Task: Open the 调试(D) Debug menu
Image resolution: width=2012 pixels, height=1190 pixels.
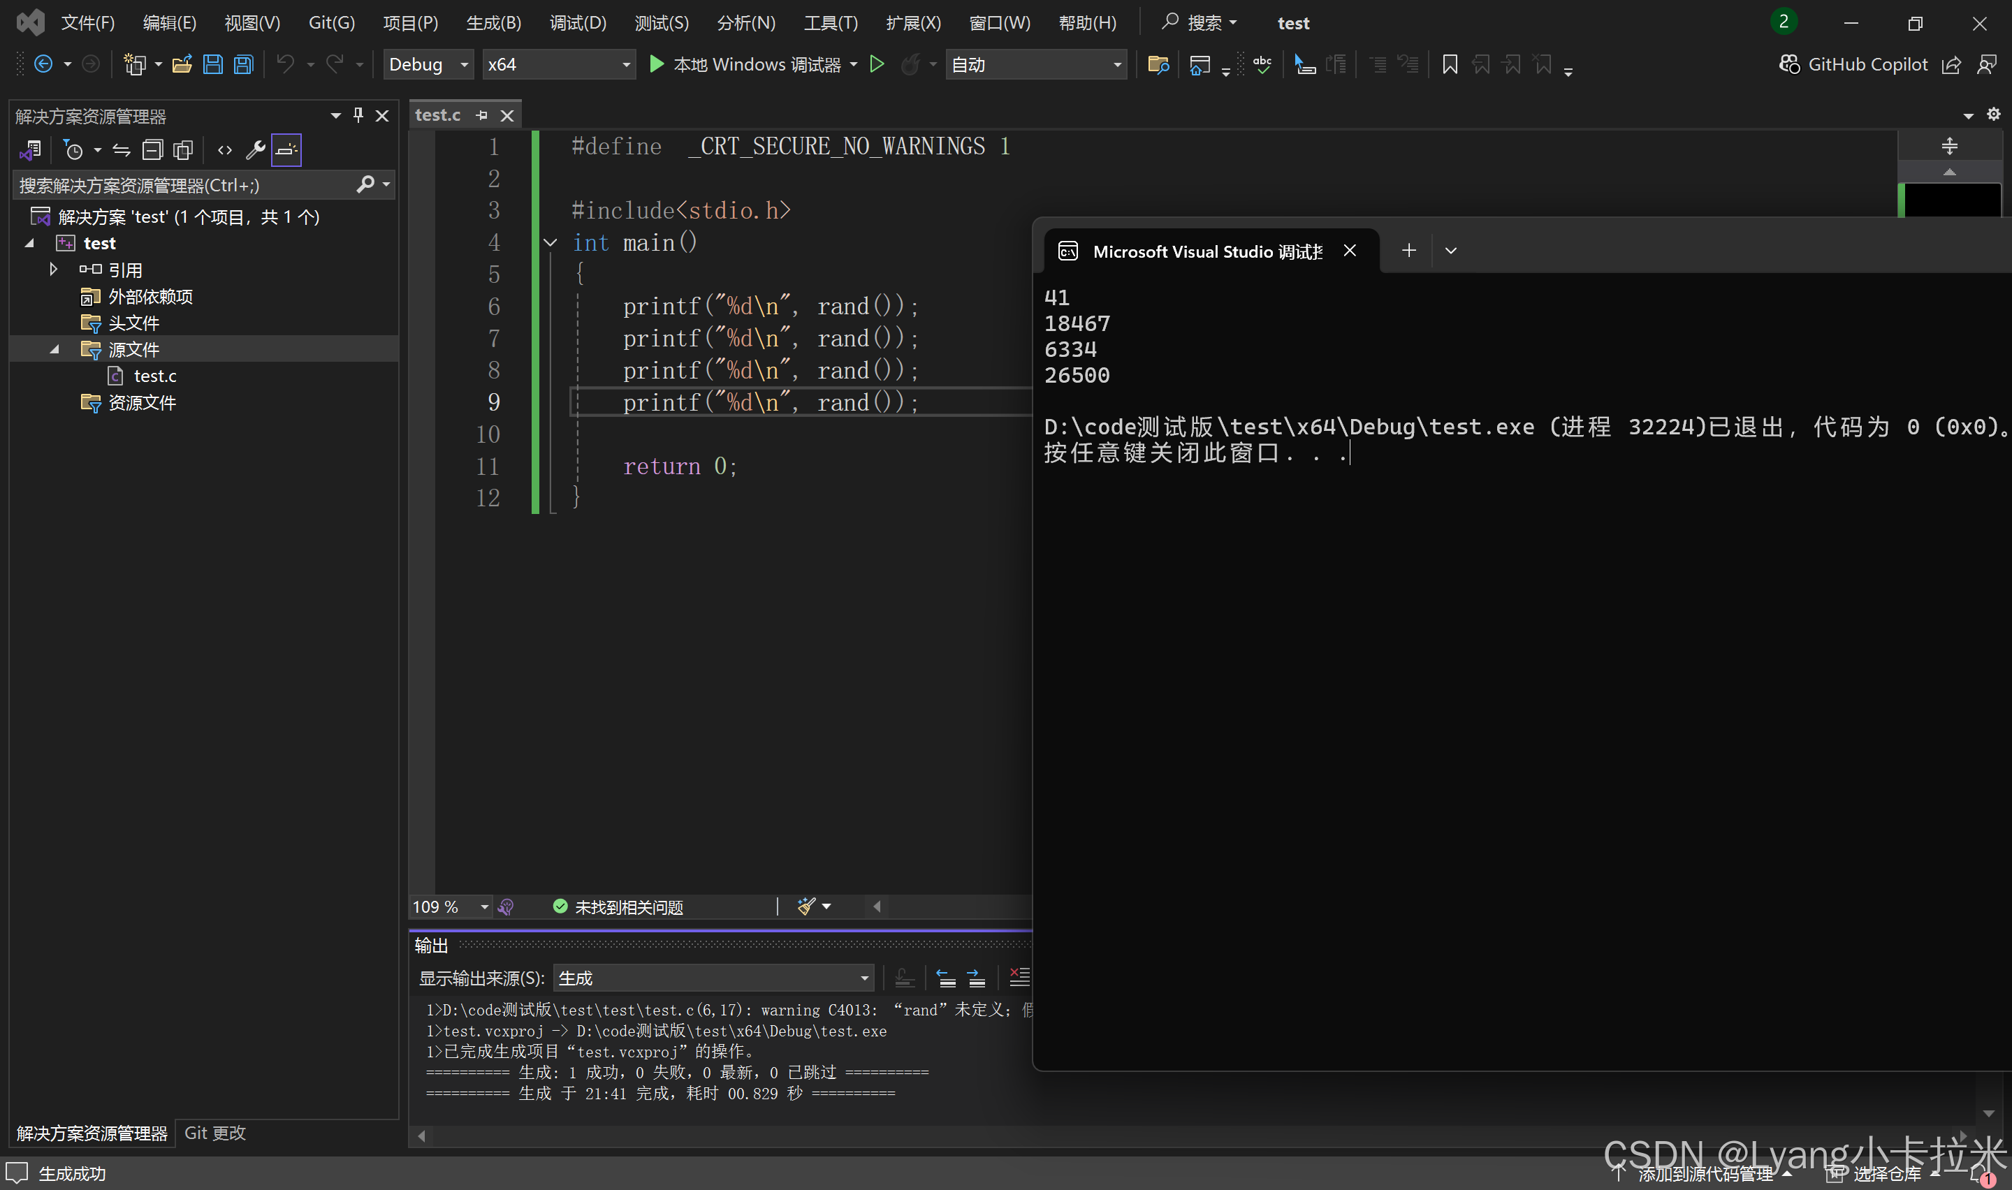Action: 577,22
